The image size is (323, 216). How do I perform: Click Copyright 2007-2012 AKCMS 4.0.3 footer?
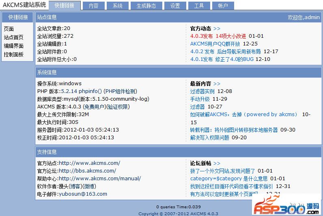[x=178, y=214]
